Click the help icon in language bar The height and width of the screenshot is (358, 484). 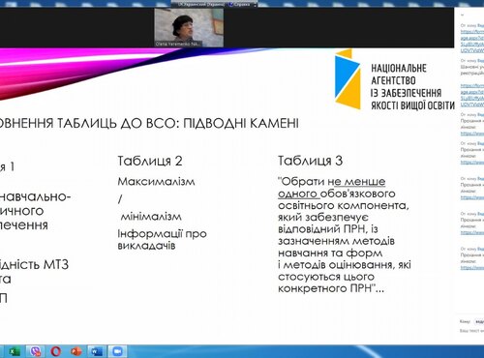coord(231,5)
